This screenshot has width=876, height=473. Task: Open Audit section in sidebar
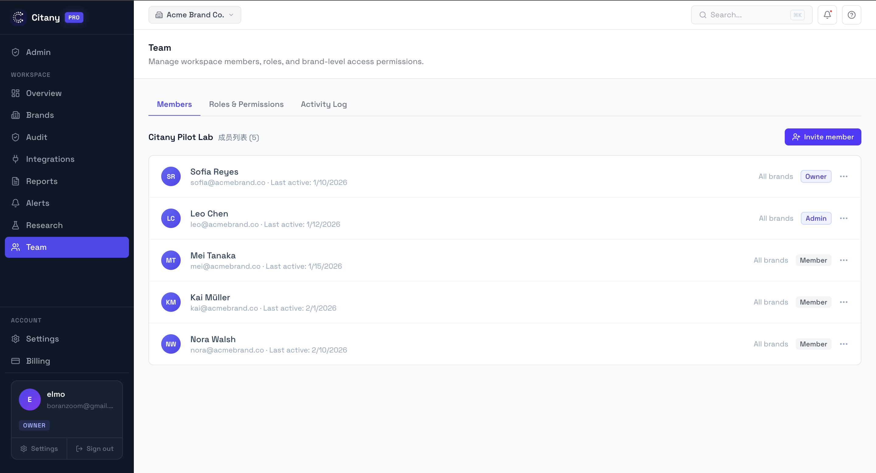[36, 137]
